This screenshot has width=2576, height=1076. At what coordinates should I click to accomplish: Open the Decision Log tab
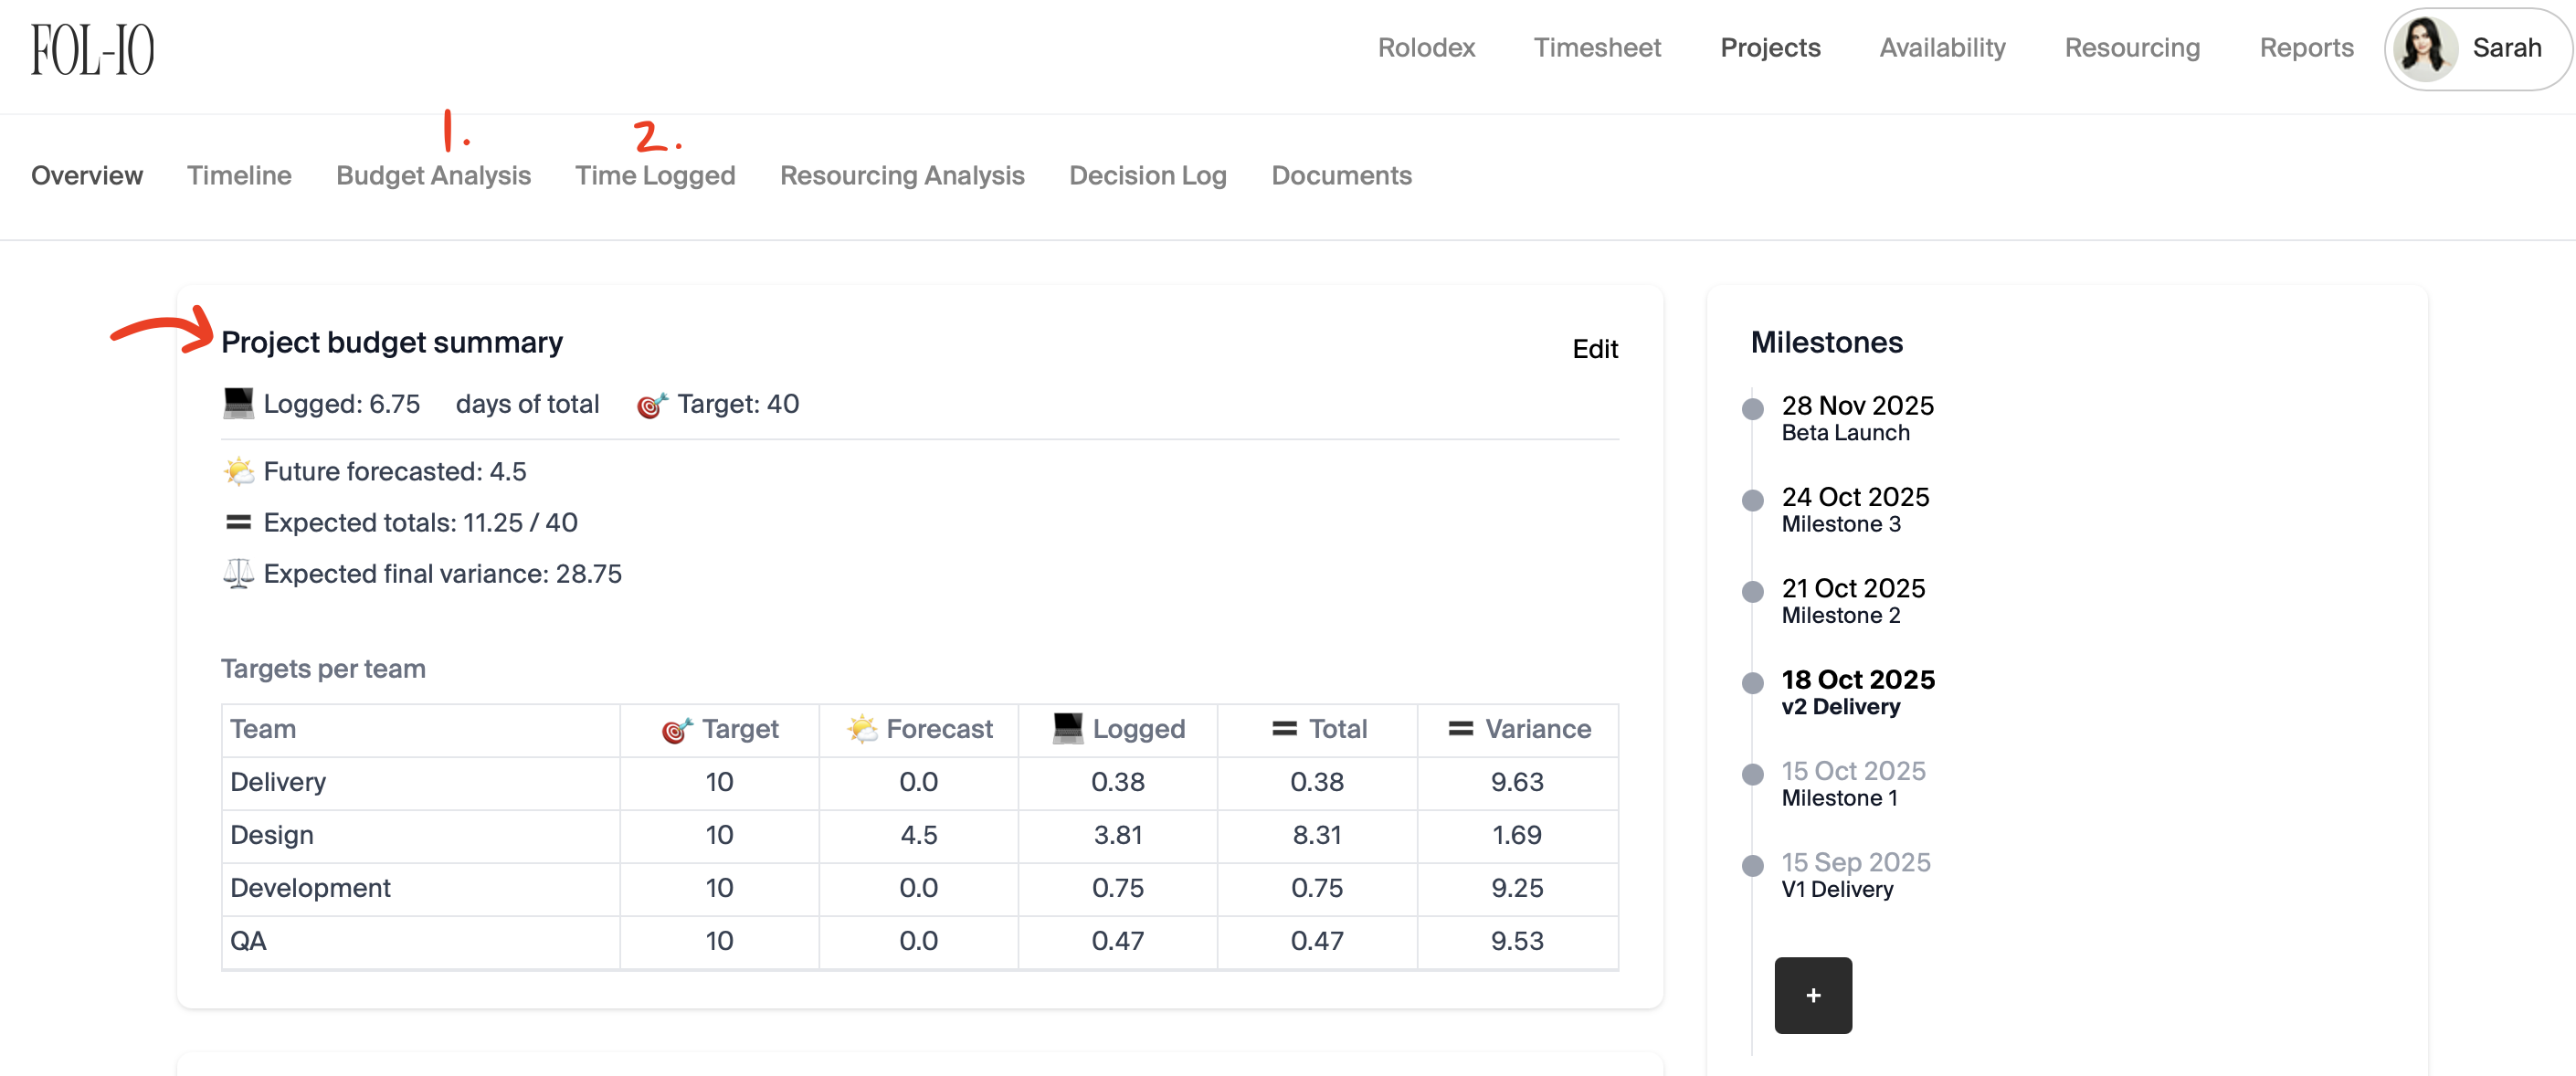[1147, 175]
